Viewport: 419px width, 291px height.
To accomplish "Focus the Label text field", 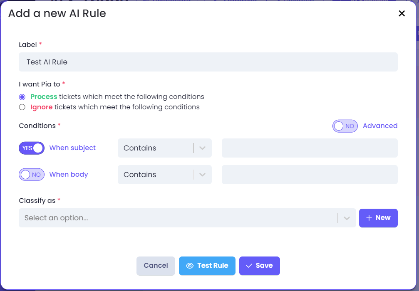I will click(208, 62).
